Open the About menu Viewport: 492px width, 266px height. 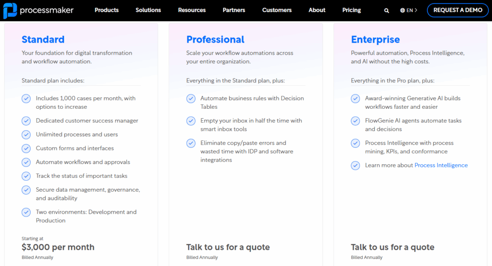coord(317,10)
